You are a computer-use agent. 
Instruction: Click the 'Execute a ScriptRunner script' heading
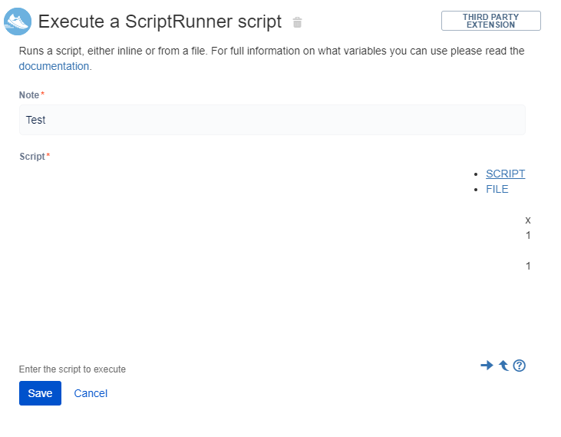coord(160,22)
